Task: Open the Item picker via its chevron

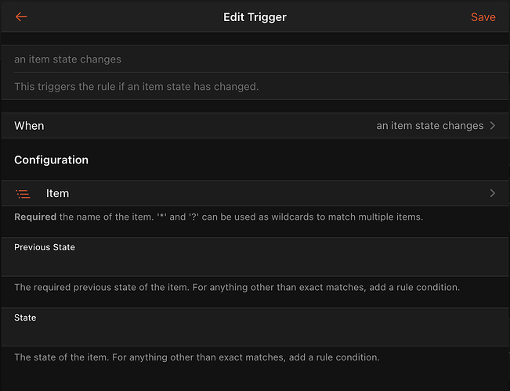Action: (x=493, y=193)
